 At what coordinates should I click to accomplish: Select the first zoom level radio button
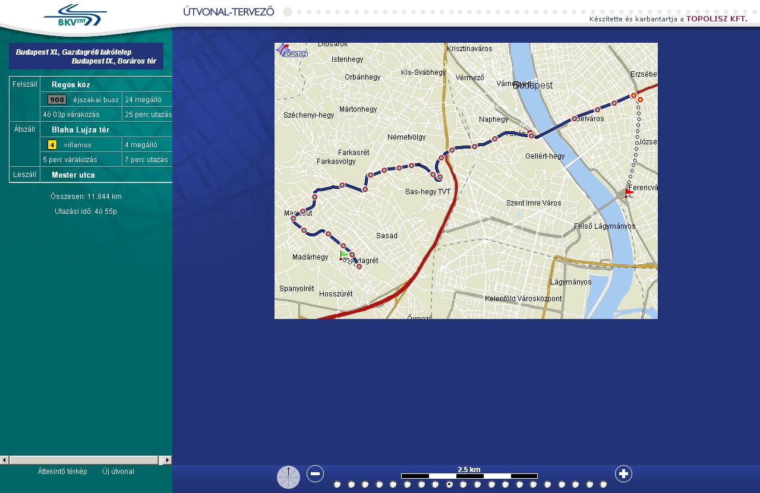point(338,485)
